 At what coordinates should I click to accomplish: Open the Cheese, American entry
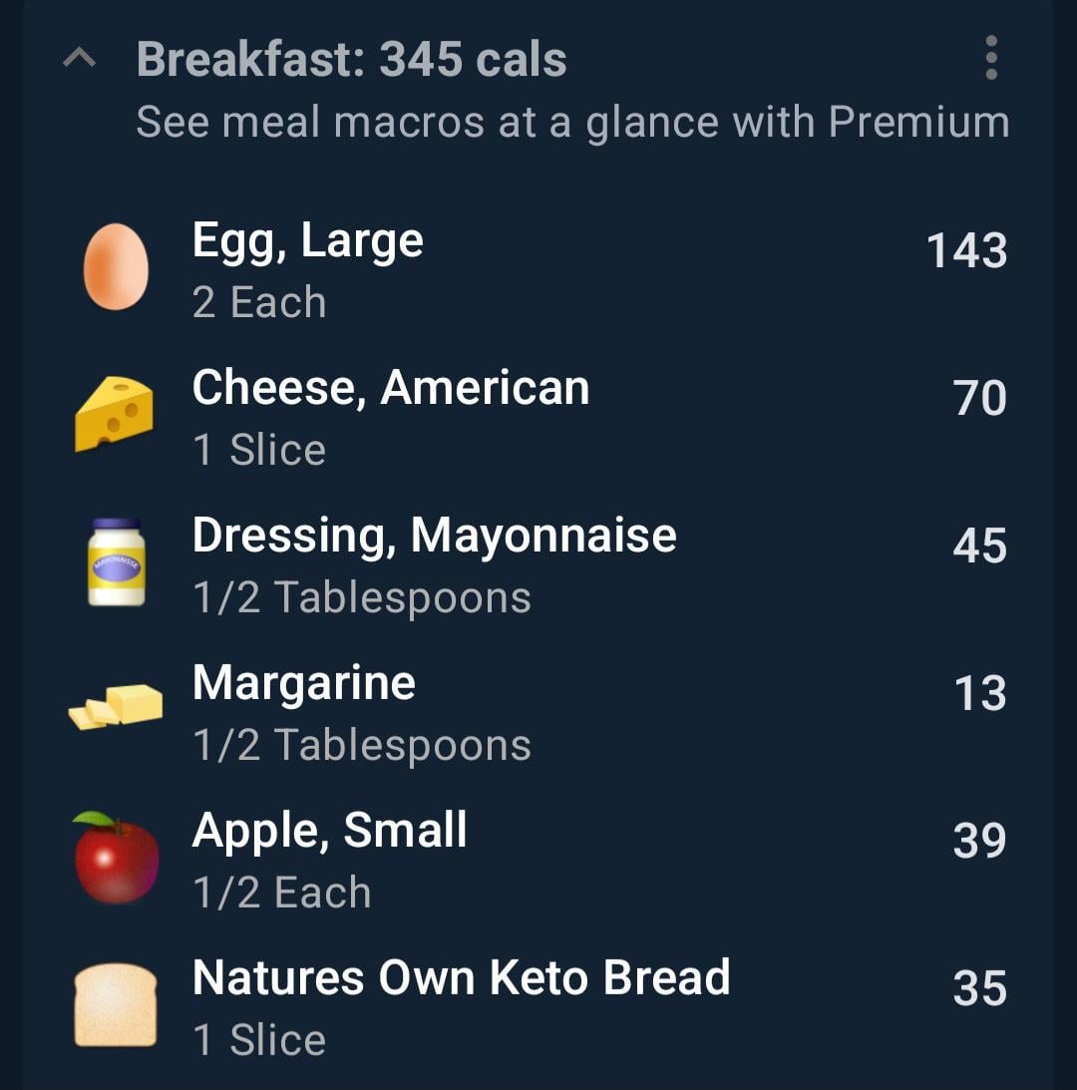tap(390, 388)
